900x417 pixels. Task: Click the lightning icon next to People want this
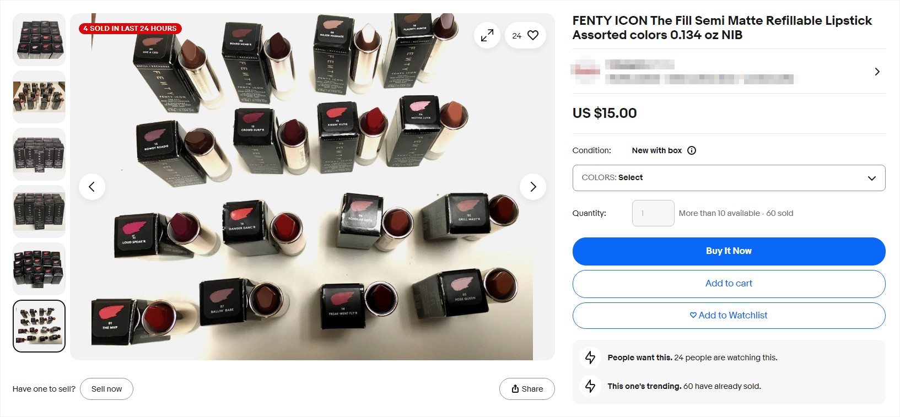click(590, 358)
